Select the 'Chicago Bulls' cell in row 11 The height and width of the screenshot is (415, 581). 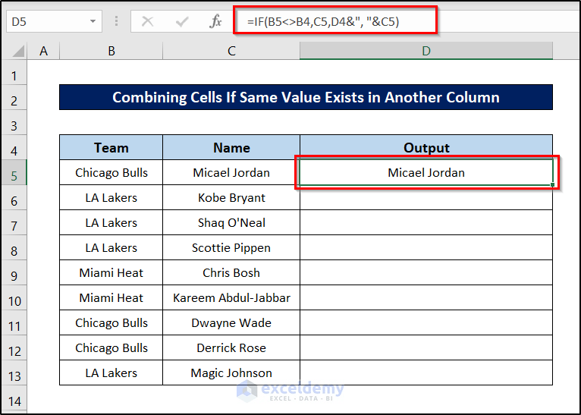tap(111, 322)
